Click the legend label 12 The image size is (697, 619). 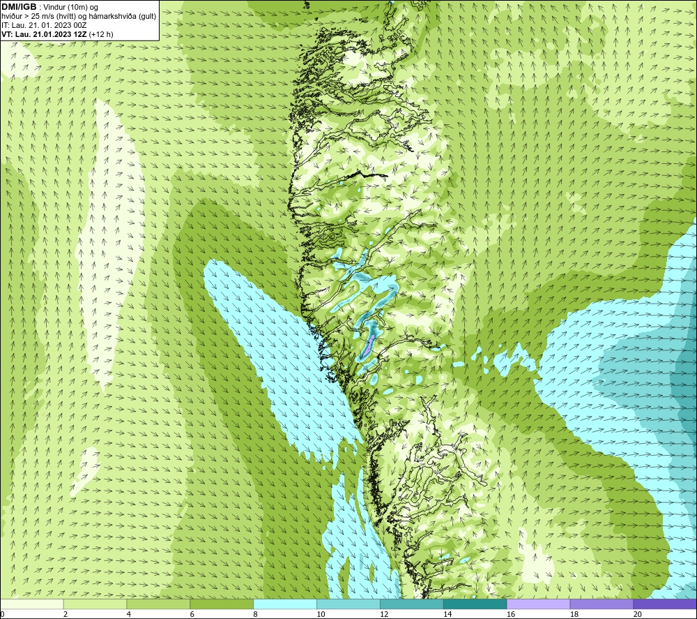[x=384, y=614]
